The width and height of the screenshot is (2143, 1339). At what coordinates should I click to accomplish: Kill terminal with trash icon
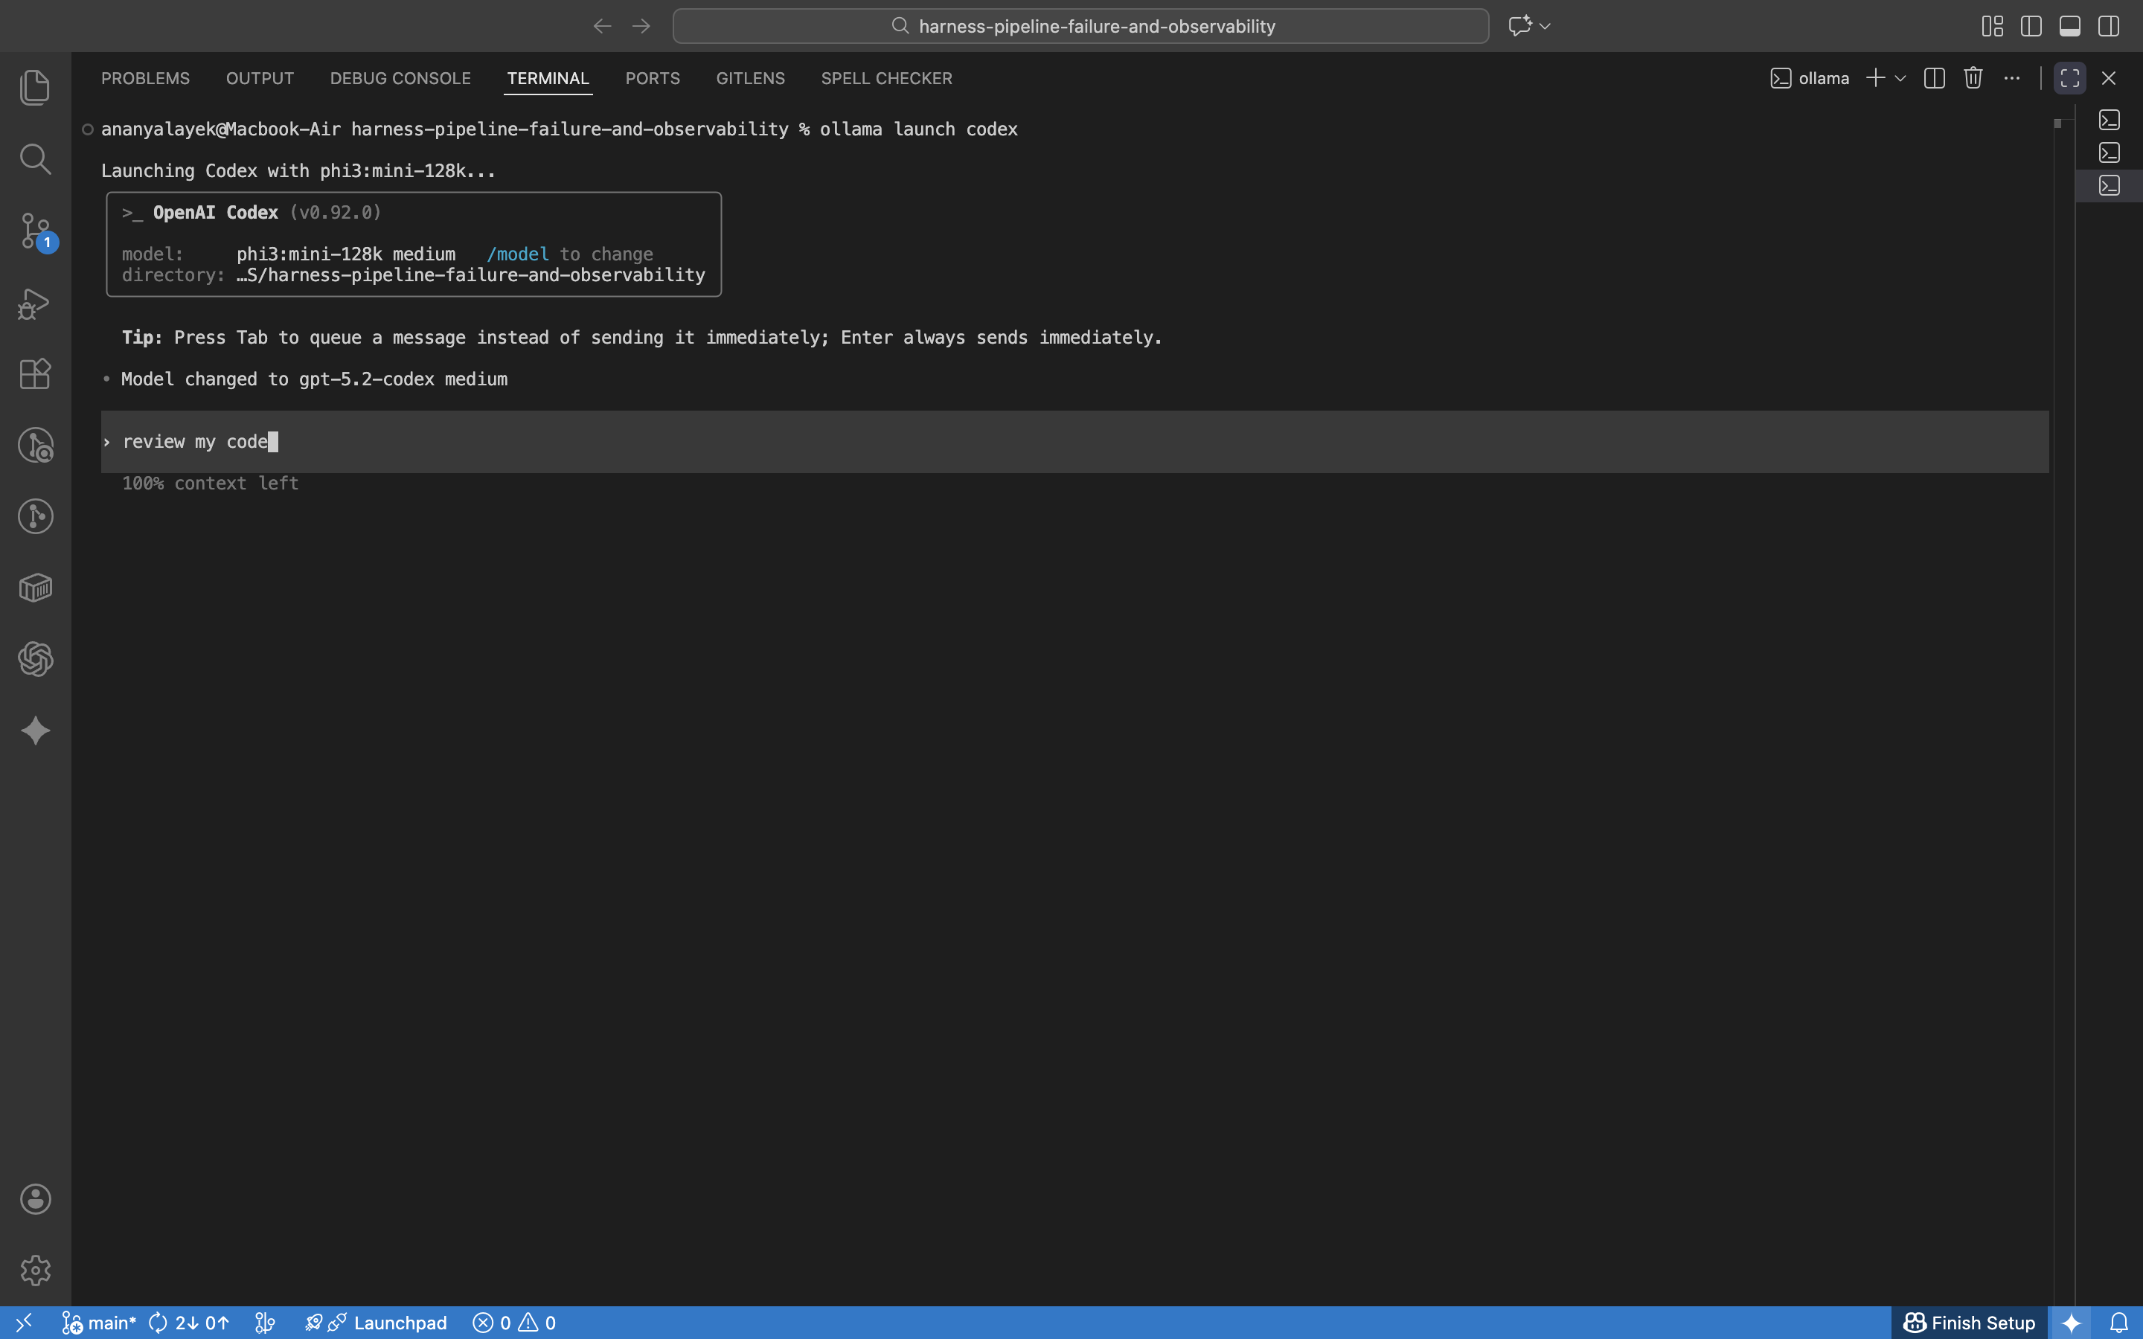pyautogui.click(x=1973, y=78)
